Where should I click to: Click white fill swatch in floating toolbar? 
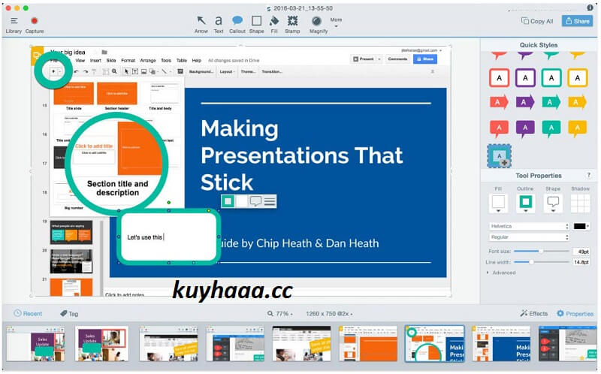pyautogui.click(x=242, y=201)
